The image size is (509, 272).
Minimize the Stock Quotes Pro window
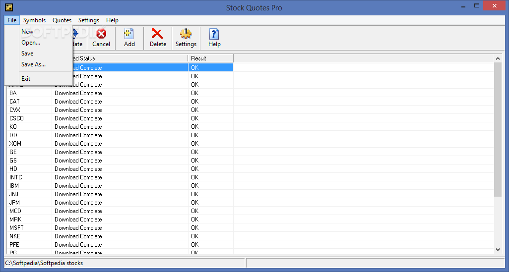click(463, 6)
